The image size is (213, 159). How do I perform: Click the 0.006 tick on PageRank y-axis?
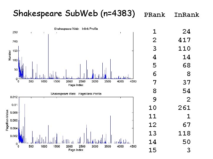click(14, 120)
